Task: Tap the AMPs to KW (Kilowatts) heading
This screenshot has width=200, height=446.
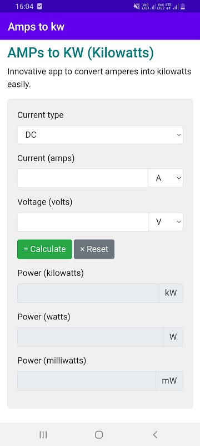Action: (x=81, y=53)
